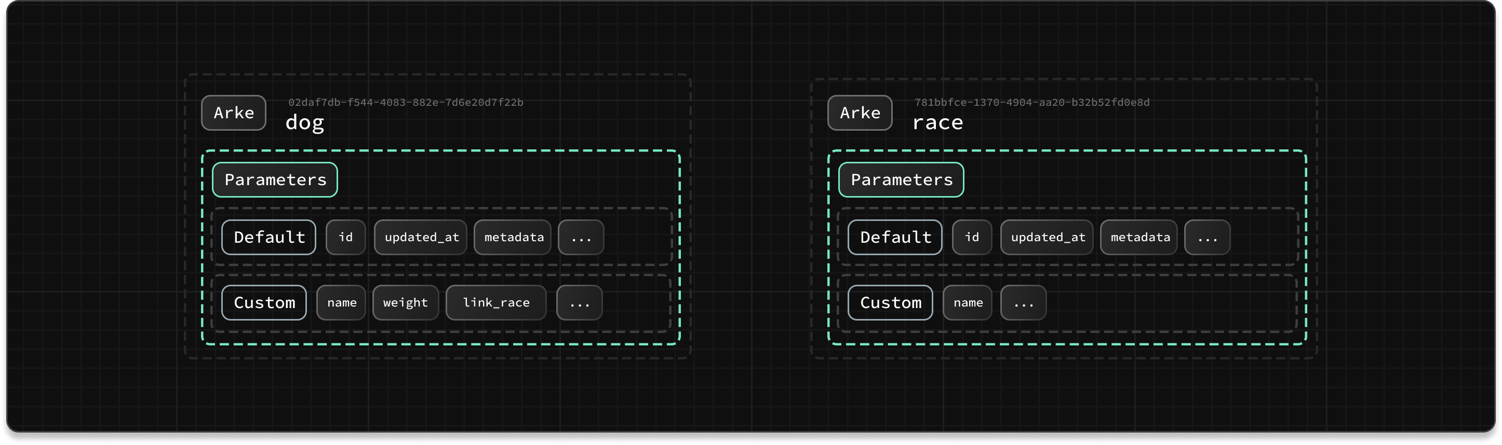The image size is (1502, 445).
Task: Expand more custom parameters in race Arke
Action: 1023,303
